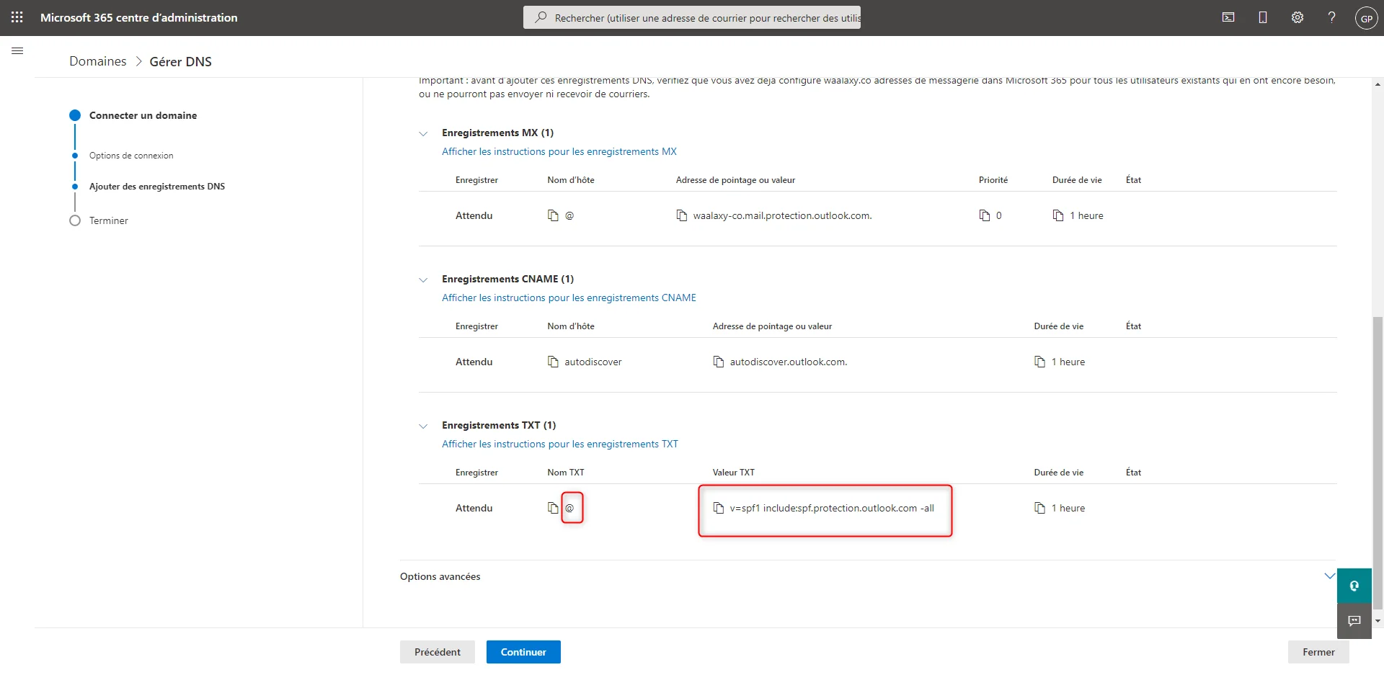Click Attendu in the TXT record row
1384x675 pixels.
point(474,508)
